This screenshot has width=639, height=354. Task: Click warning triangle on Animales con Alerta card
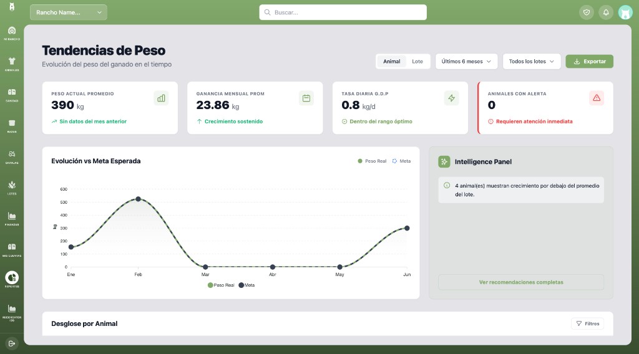597,98
